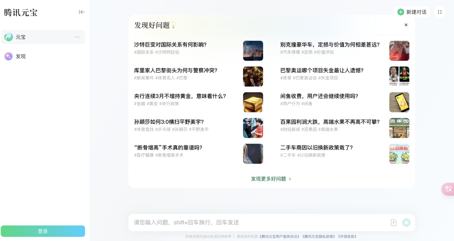Open question 闲鱼收费,用户还会继续使用吗?
Screen dimensions: 454x241
319,96
